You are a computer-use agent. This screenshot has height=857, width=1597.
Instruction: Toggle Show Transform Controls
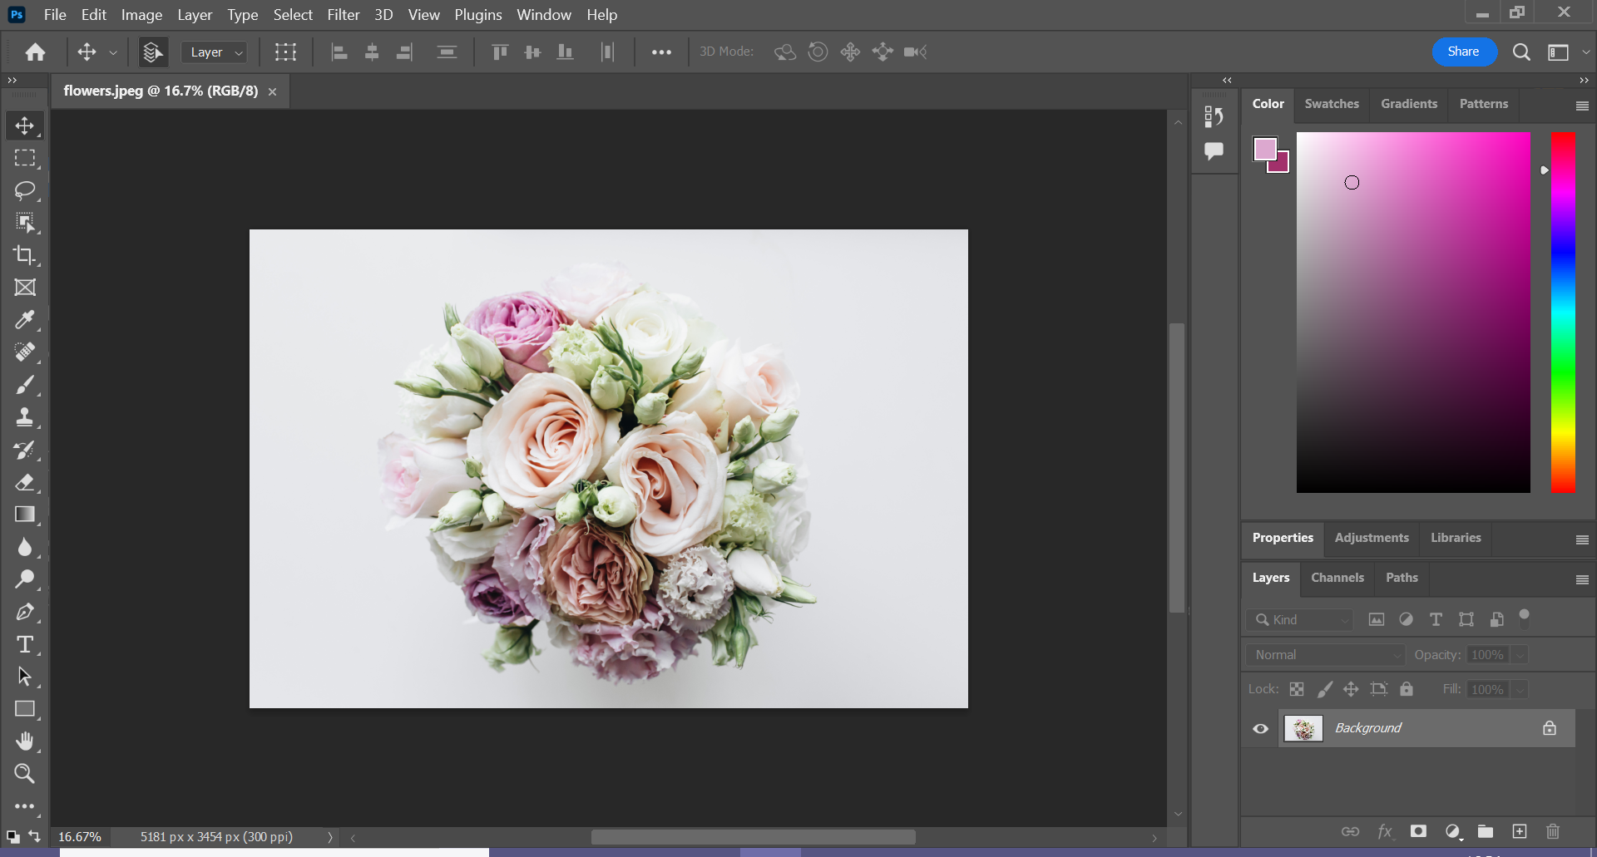tap(285, 52)
